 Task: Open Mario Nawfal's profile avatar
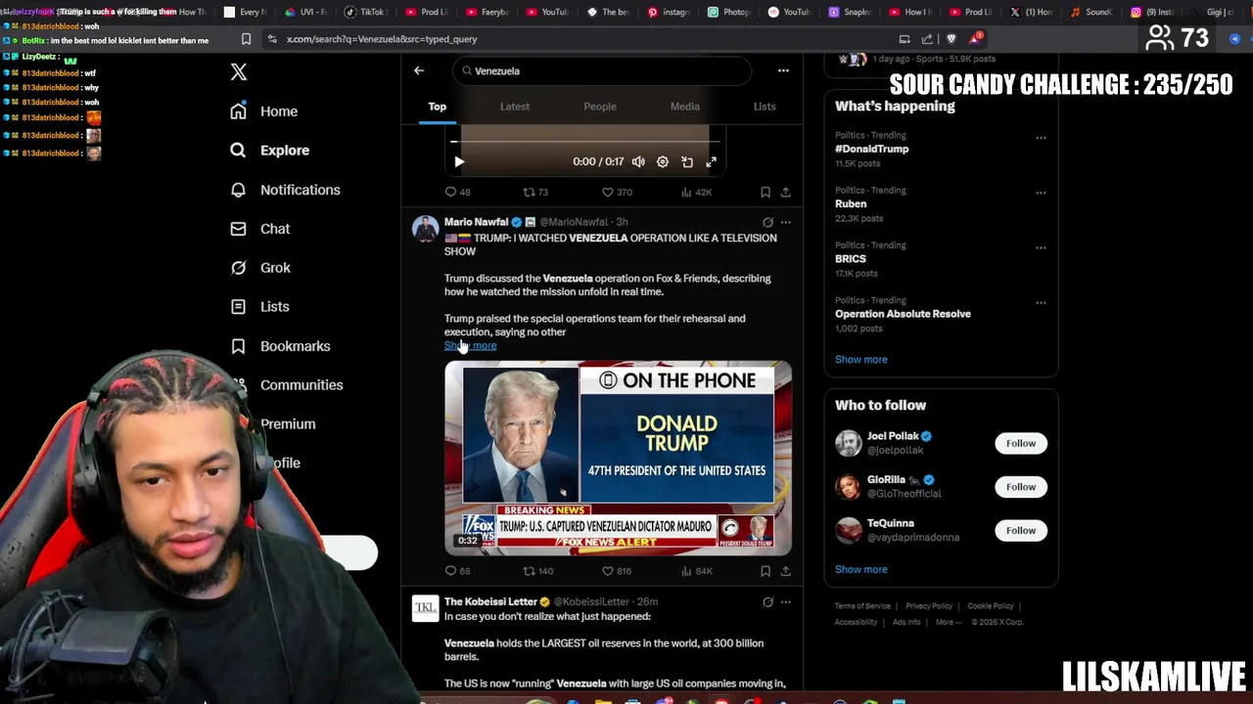[426, 229]
